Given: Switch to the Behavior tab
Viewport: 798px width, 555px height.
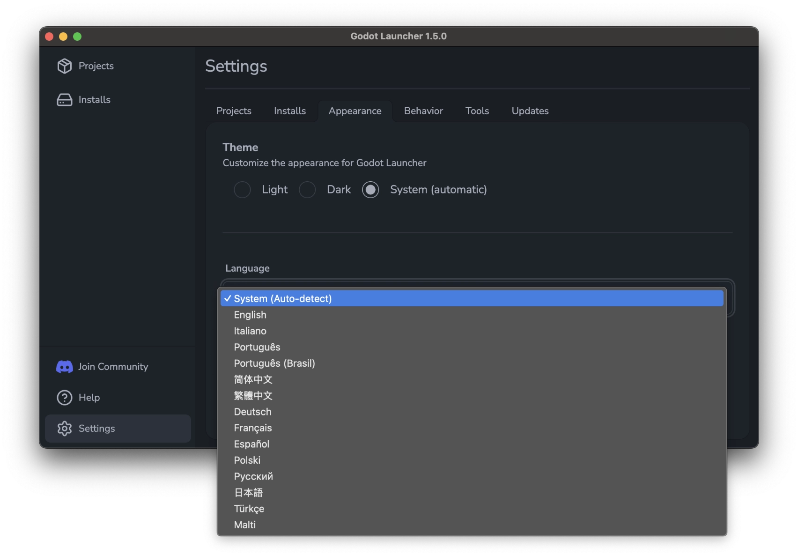Looking at the screenshot, I should (x=423, y=111).
